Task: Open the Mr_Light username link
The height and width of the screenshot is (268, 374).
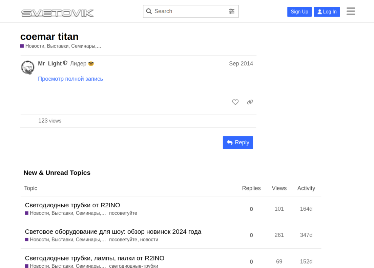Action: (49, 63)
